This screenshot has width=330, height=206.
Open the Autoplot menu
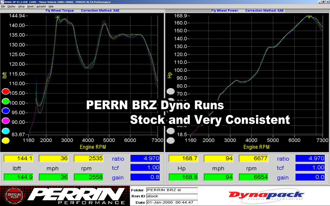tap(41, 6)
